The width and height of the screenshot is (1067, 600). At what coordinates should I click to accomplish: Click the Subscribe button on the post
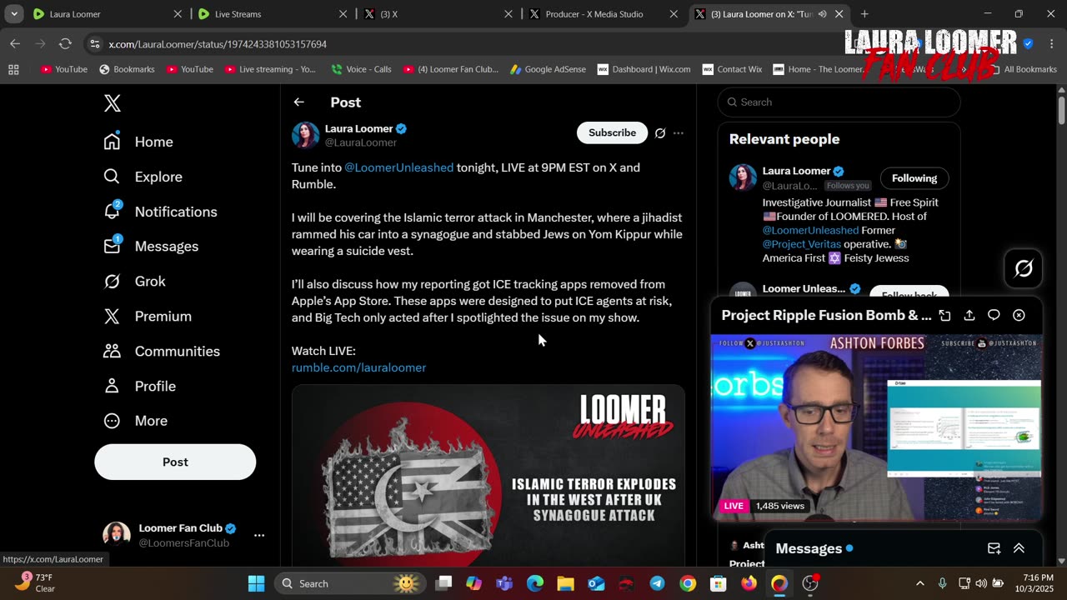[x=612, y=132]
